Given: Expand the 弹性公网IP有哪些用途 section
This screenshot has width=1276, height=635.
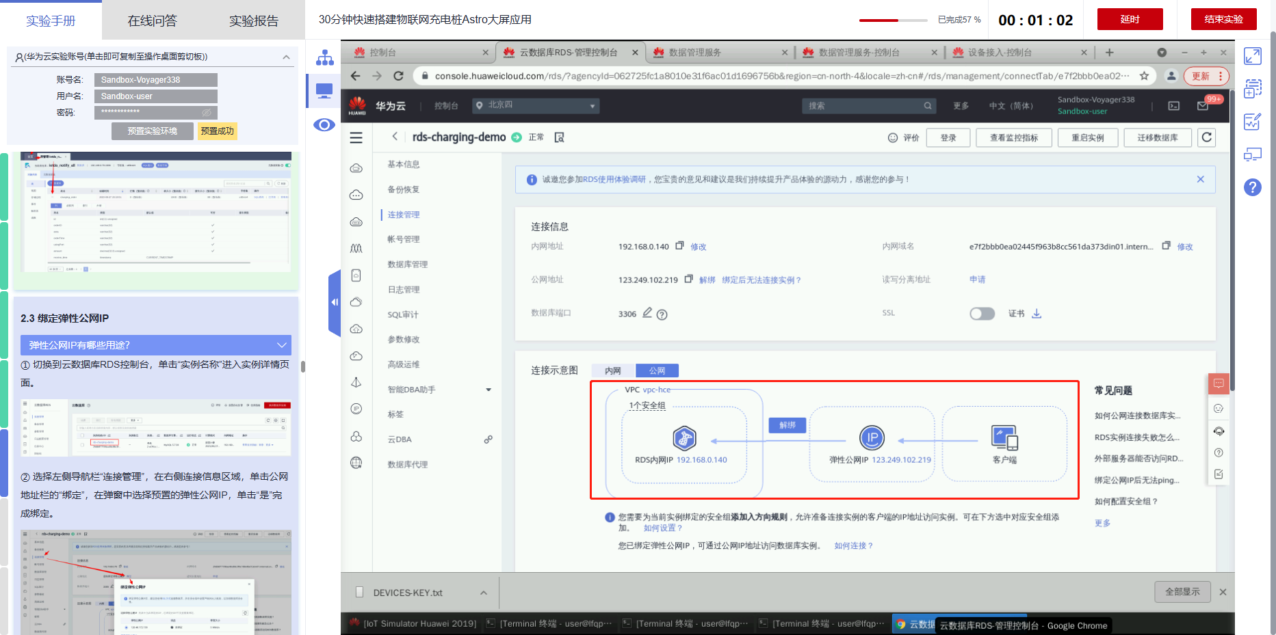Looking at the screenshot, I should click(156, 345).
